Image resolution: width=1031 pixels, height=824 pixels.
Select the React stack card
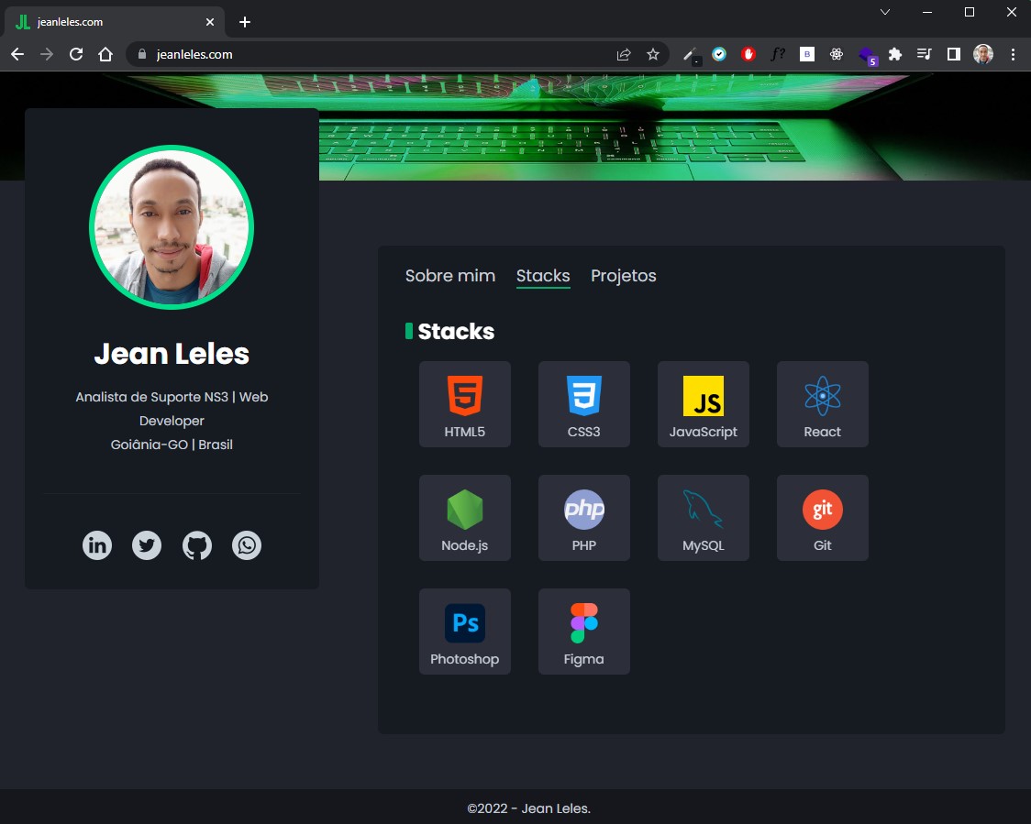(823, 404)
